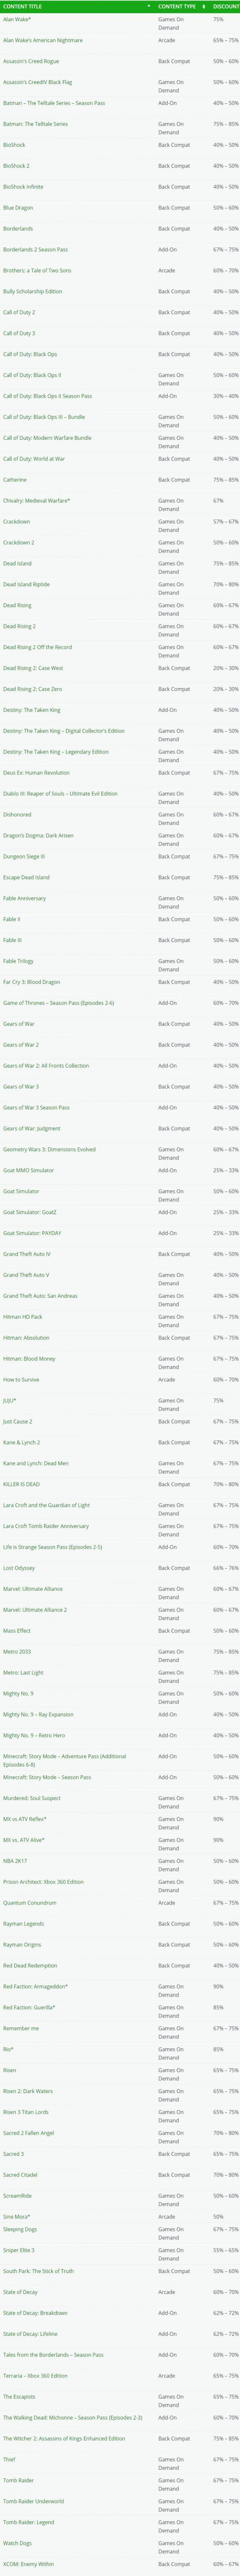Open Dead Rising 2: Case Zero title
This screenshot has width=240, height=2576.
pos(33,689)
